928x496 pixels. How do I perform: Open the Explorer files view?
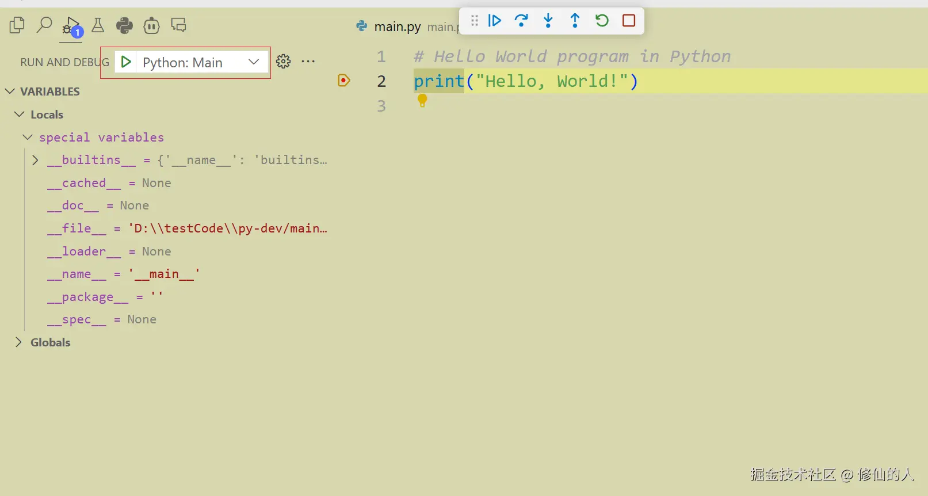17,25
